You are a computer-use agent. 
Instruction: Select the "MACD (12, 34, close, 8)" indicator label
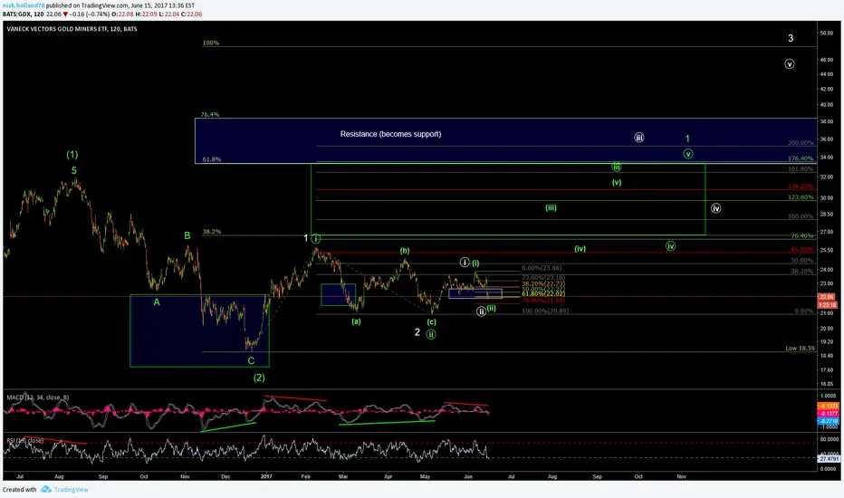click(38, 397)
